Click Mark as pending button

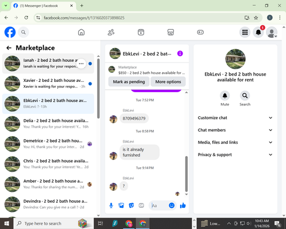pyautogui.click(x=129, y=82)
